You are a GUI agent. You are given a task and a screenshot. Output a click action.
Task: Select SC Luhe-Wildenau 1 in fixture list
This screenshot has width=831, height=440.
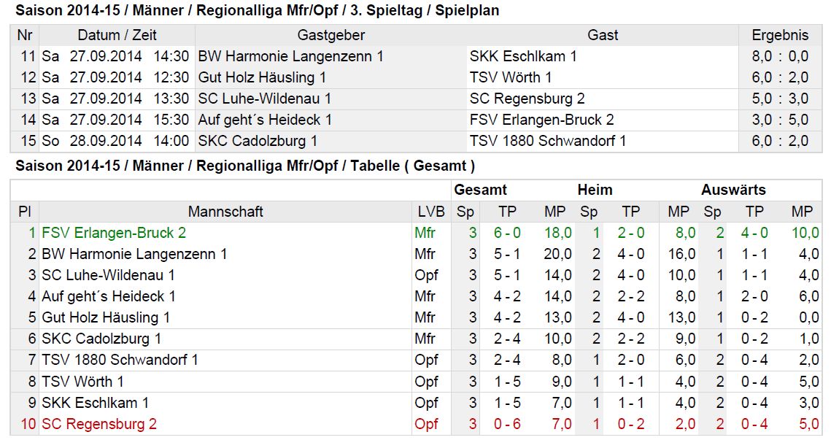click(264, 99)
